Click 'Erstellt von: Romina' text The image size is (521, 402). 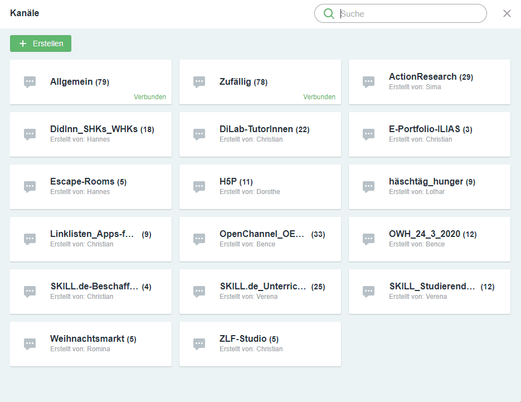(x=80, y=349)
